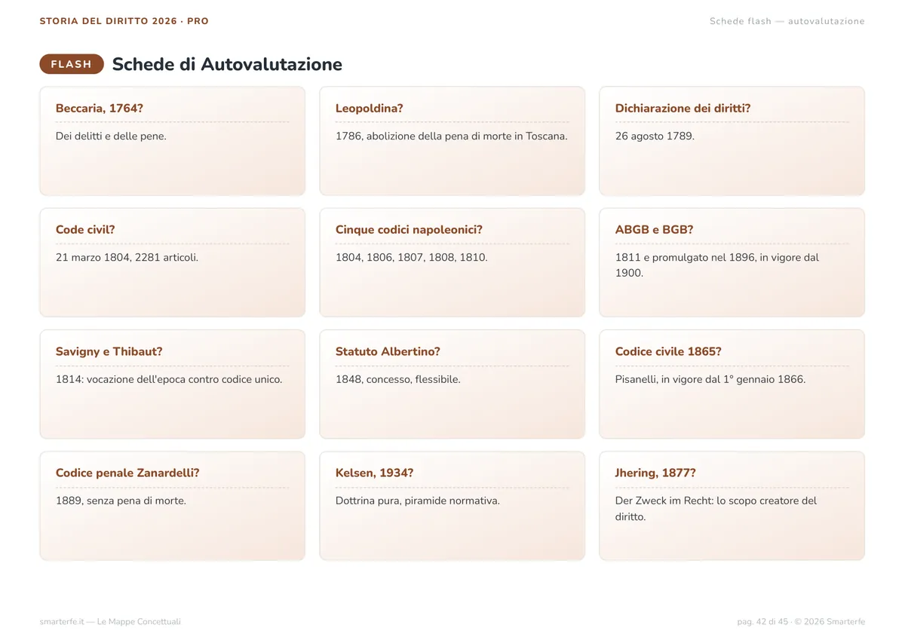905x640 pixels.
Task: Click the answer "1848, concesso, flessibile."
Action: pos(398,380)
